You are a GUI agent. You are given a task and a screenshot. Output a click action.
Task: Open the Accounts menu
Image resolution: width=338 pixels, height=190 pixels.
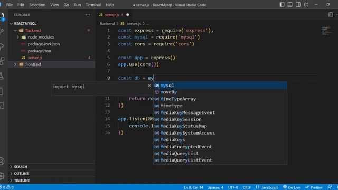[2, 161]
